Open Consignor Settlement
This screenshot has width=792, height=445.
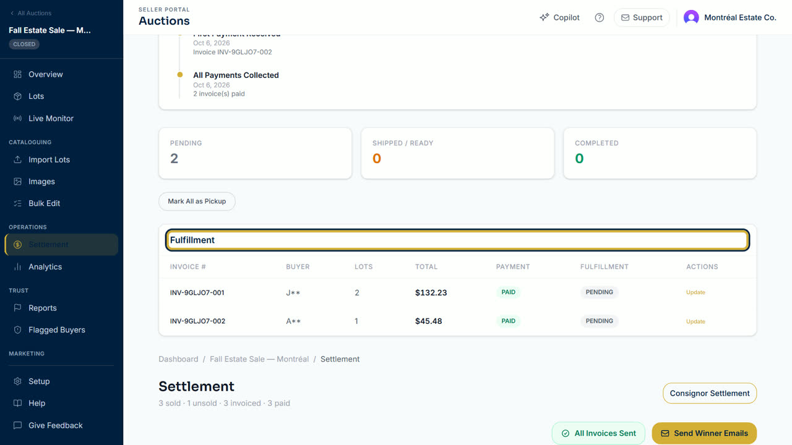tap(709, 393)
